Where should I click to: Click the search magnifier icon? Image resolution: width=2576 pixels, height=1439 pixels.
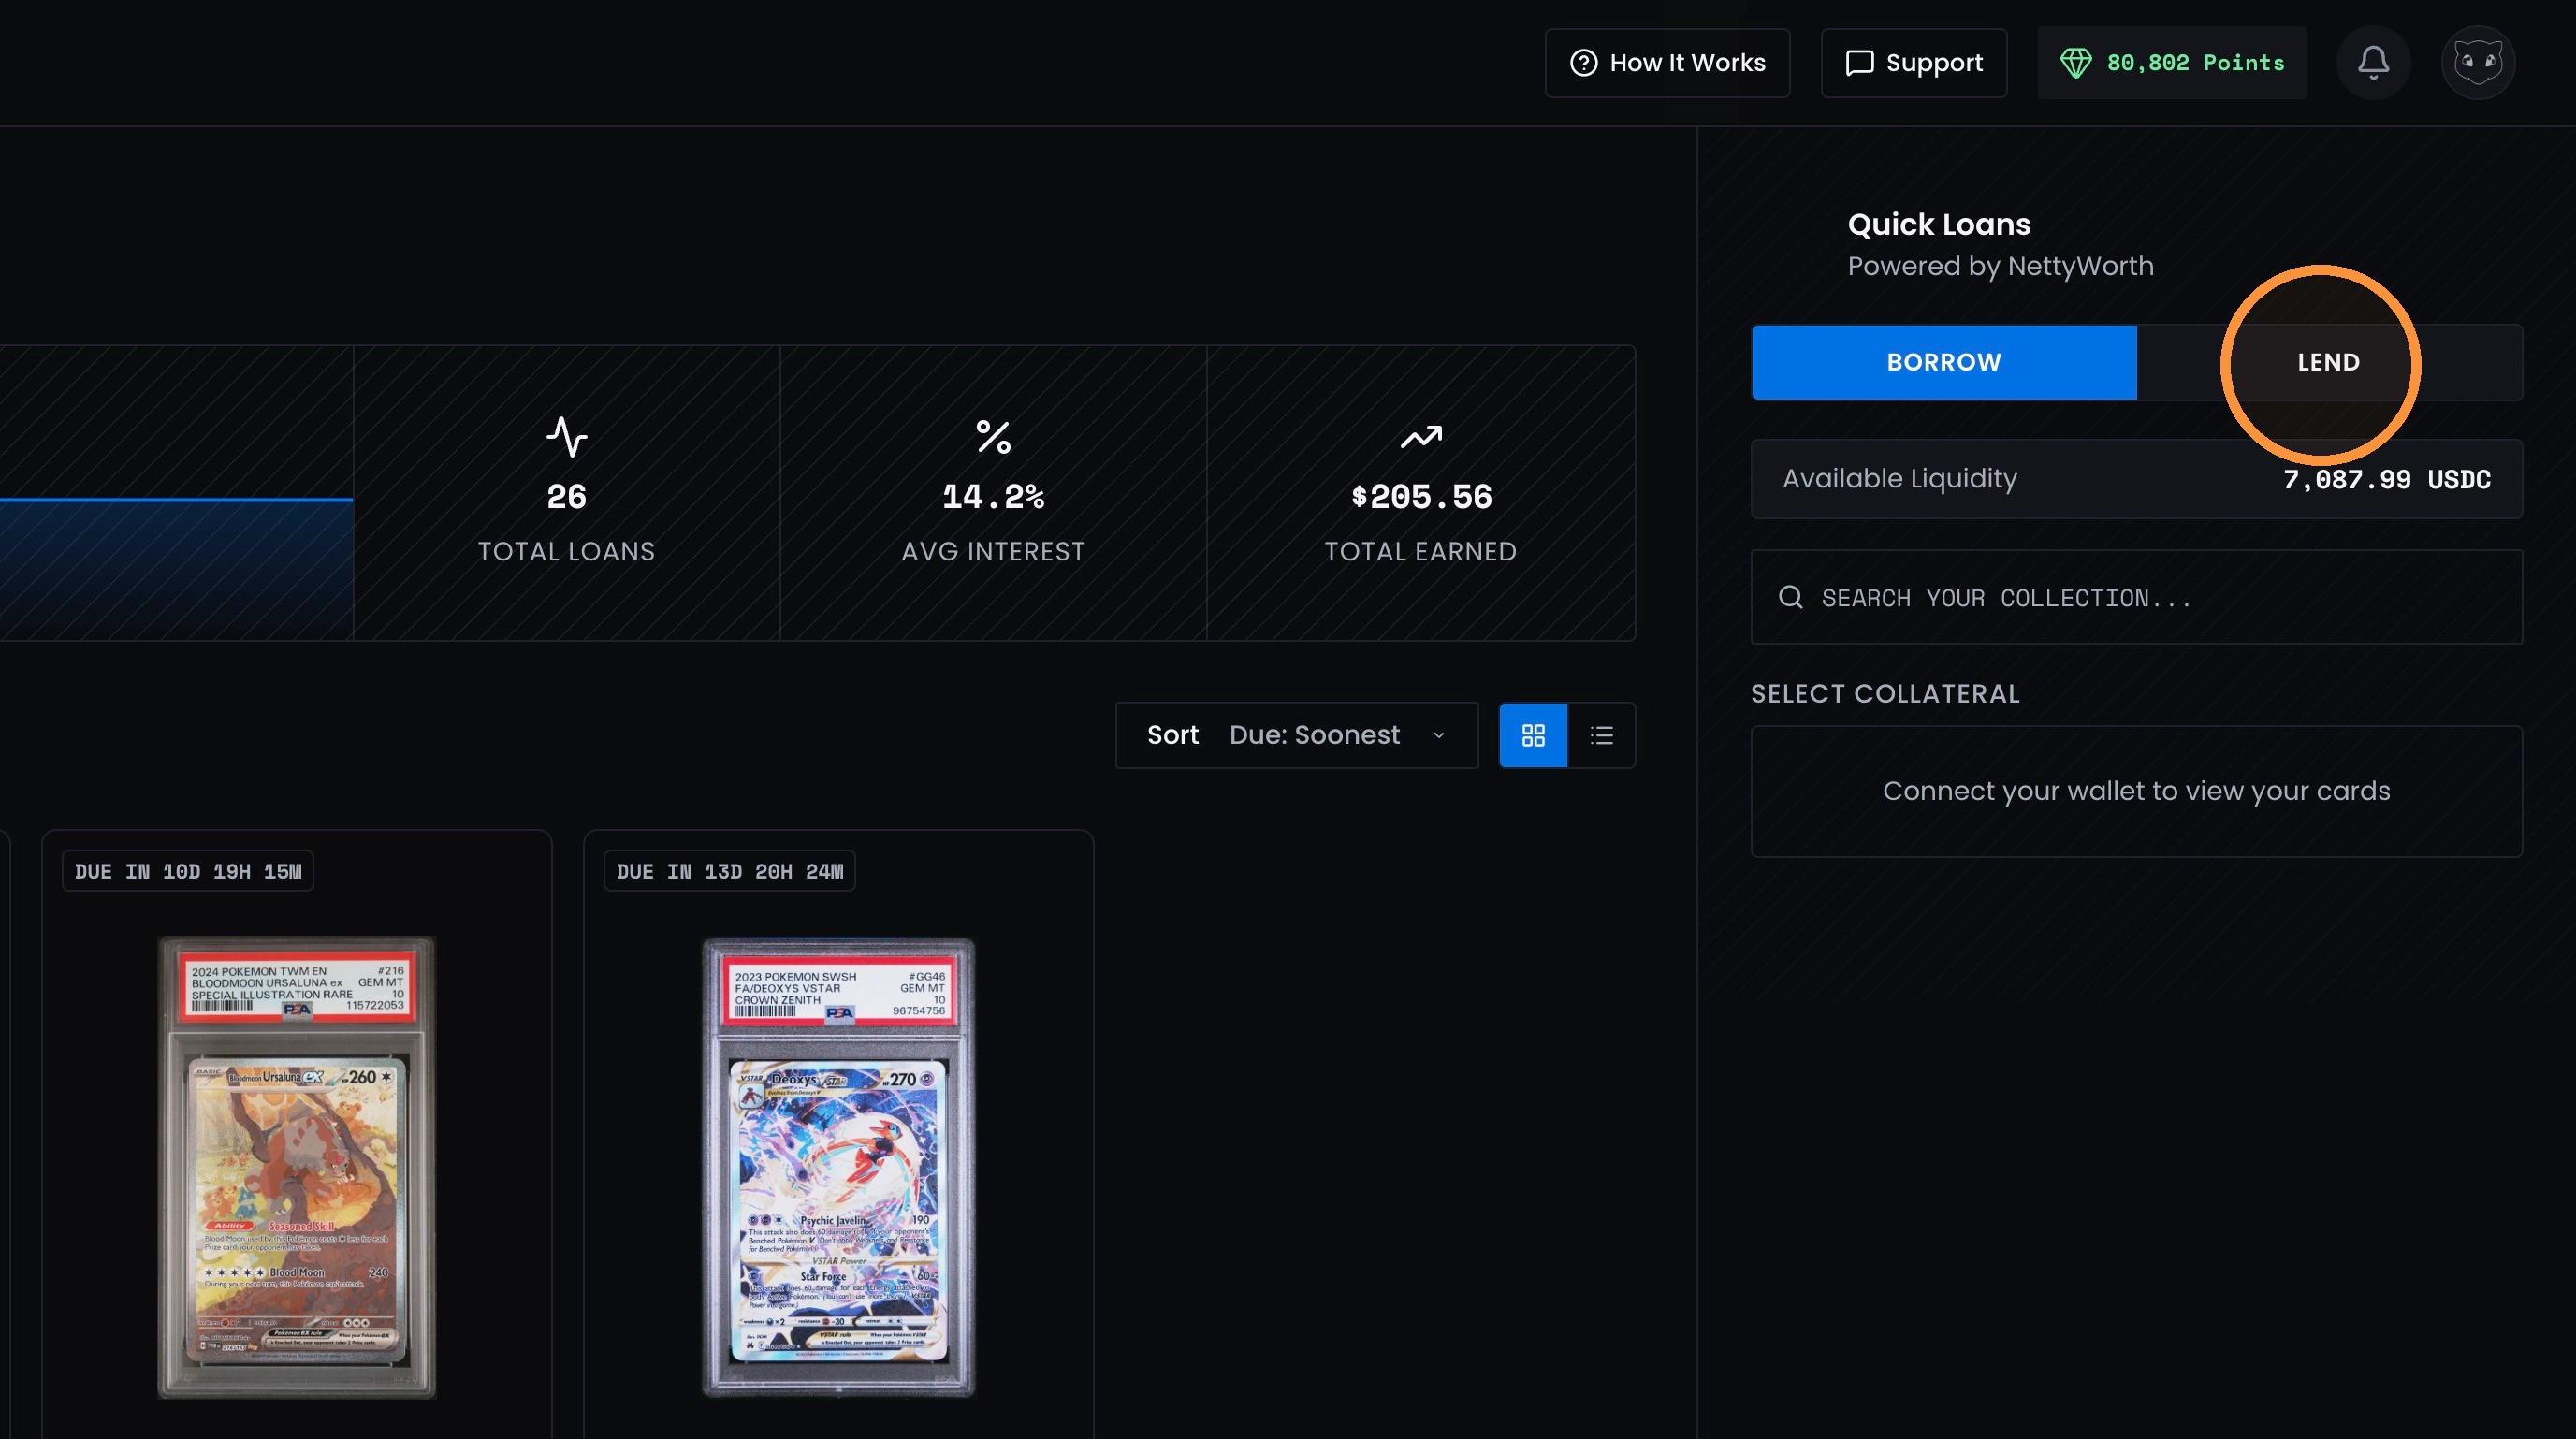(1791, 597)
